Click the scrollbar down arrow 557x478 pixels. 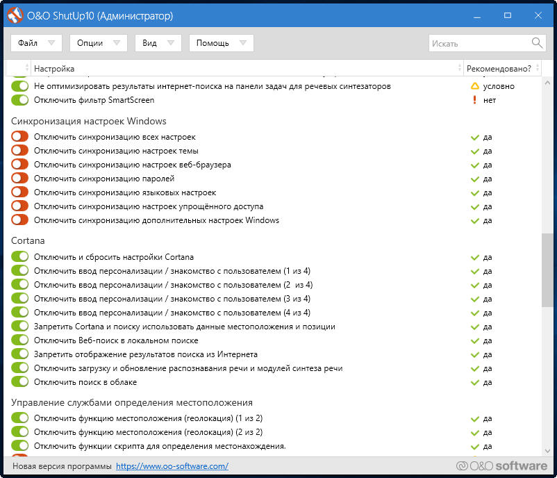[547, 451]
